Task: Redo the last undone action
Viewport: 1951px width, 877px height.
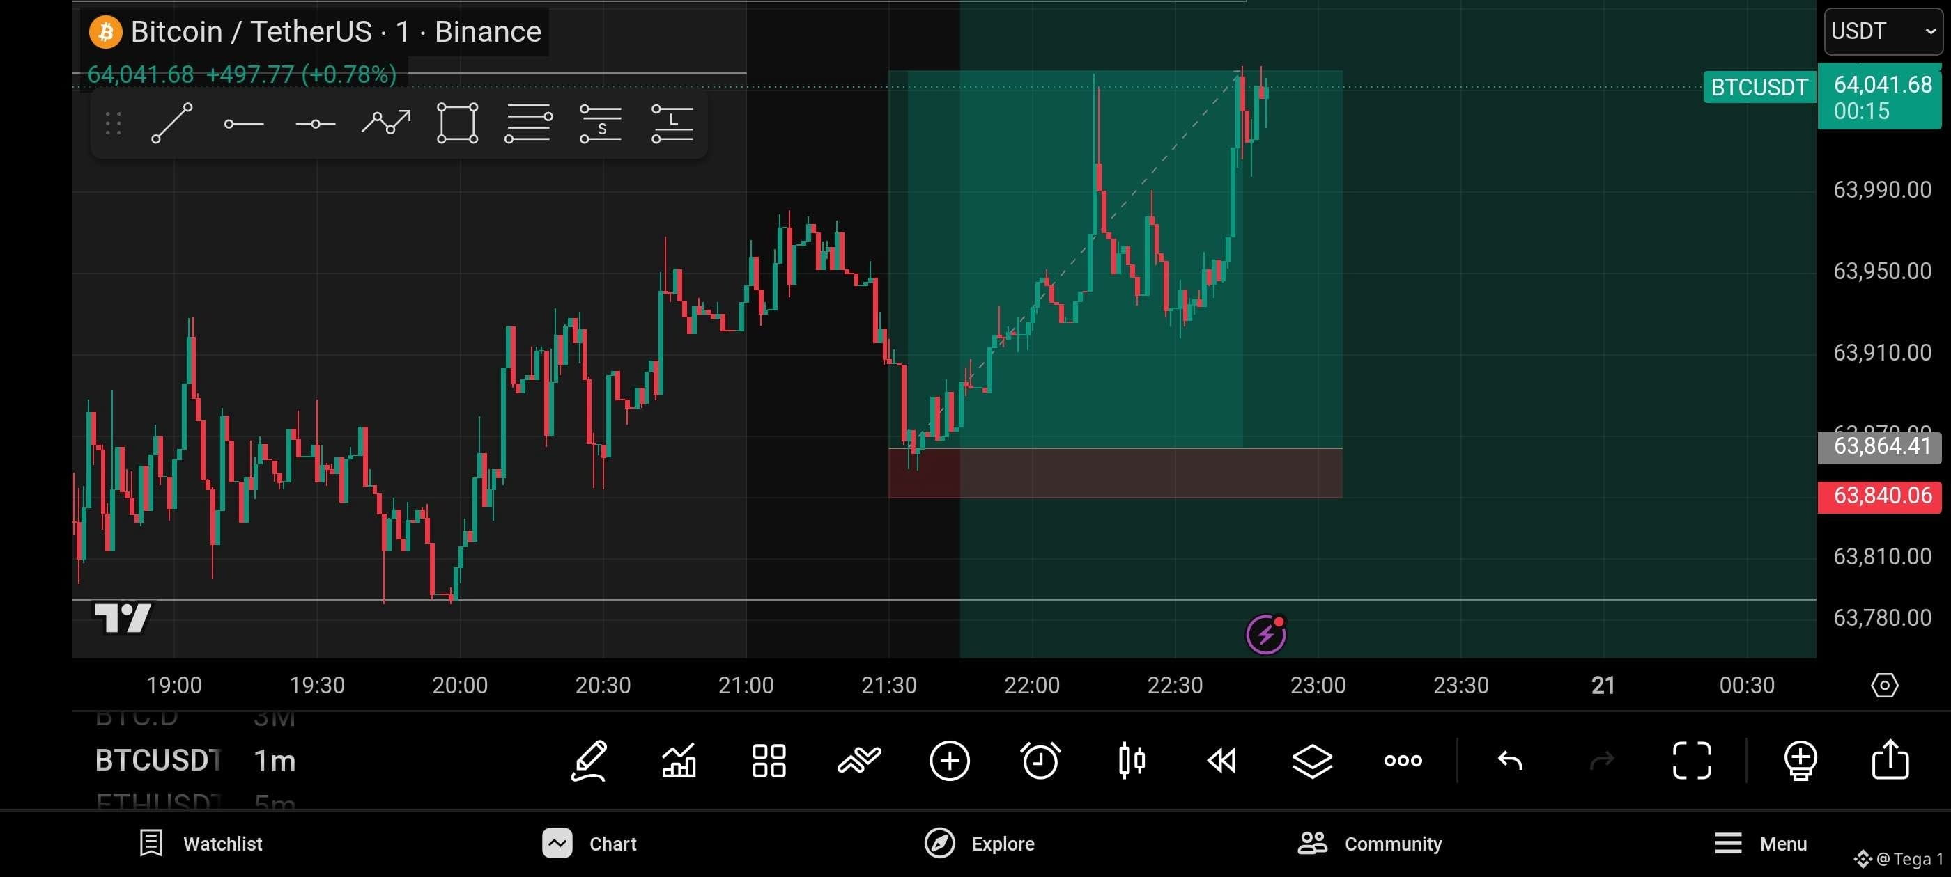Action: [1601, 761]
